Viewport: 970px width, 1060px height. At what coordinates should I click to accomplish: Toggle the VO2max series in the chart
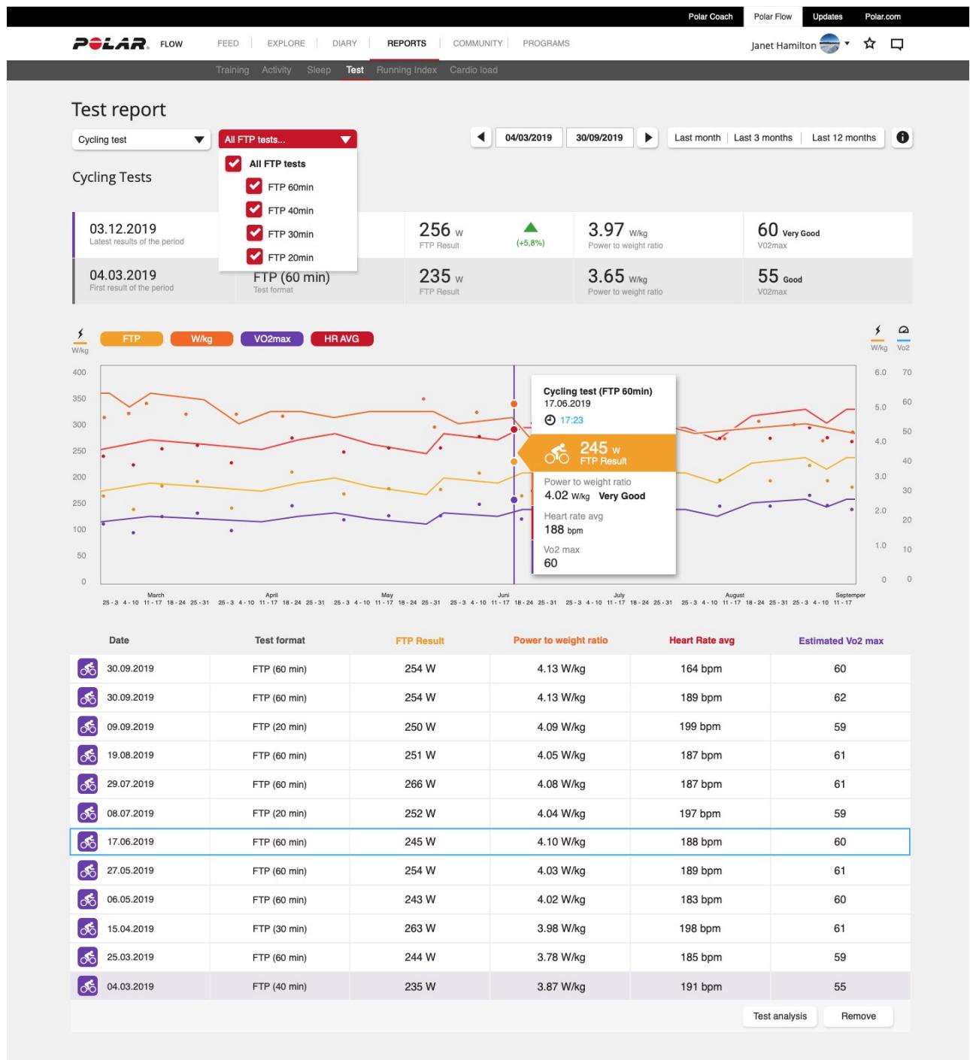tap(272, 339)
